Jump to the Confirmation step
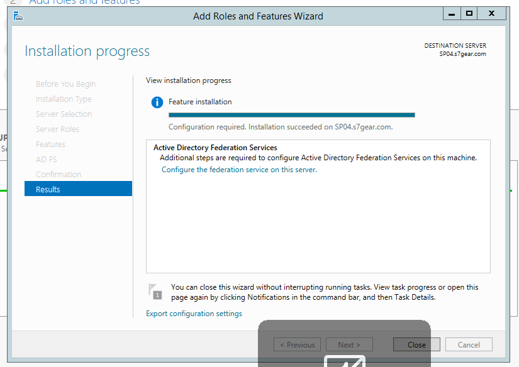This screenshot has width=519, height=367. tap(59, 175)
